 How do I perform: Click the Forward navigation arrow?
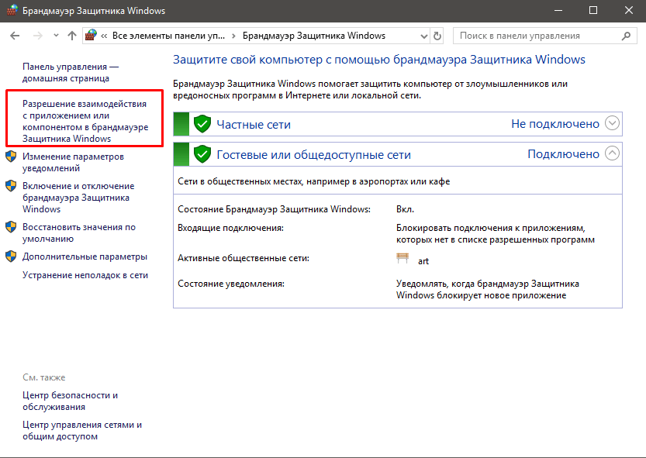click(37, 36)
